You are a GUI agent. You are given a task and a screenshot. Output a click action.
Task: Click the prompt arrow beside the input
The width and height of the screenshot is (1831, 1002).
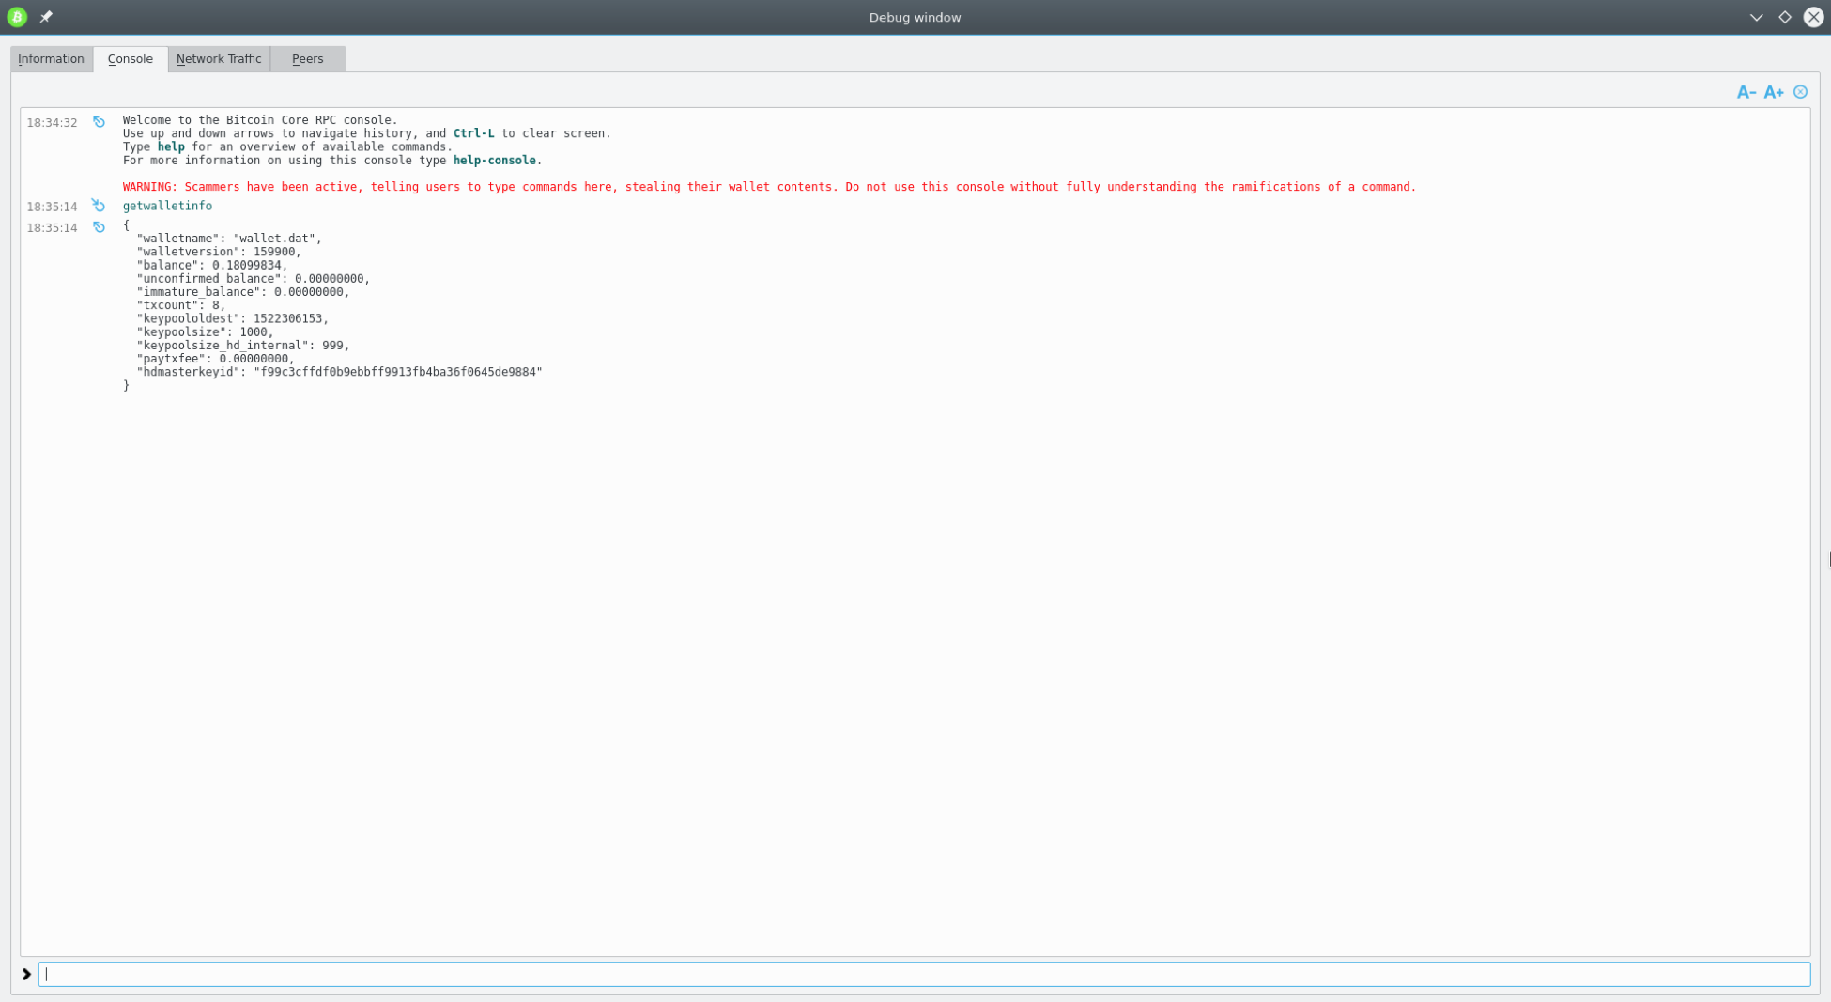click(26, 974)
